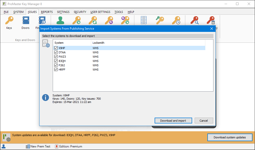Open the HELP tab
Viewport: 255px width, 150px height.
pyautogui.click(x=131, y=12)
